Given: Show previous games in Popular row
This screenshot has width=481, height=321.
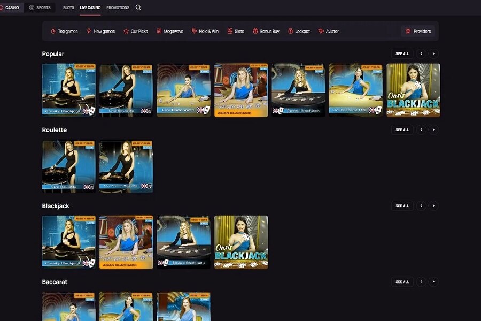Looking at the screenshot, I should coord(421,53).
